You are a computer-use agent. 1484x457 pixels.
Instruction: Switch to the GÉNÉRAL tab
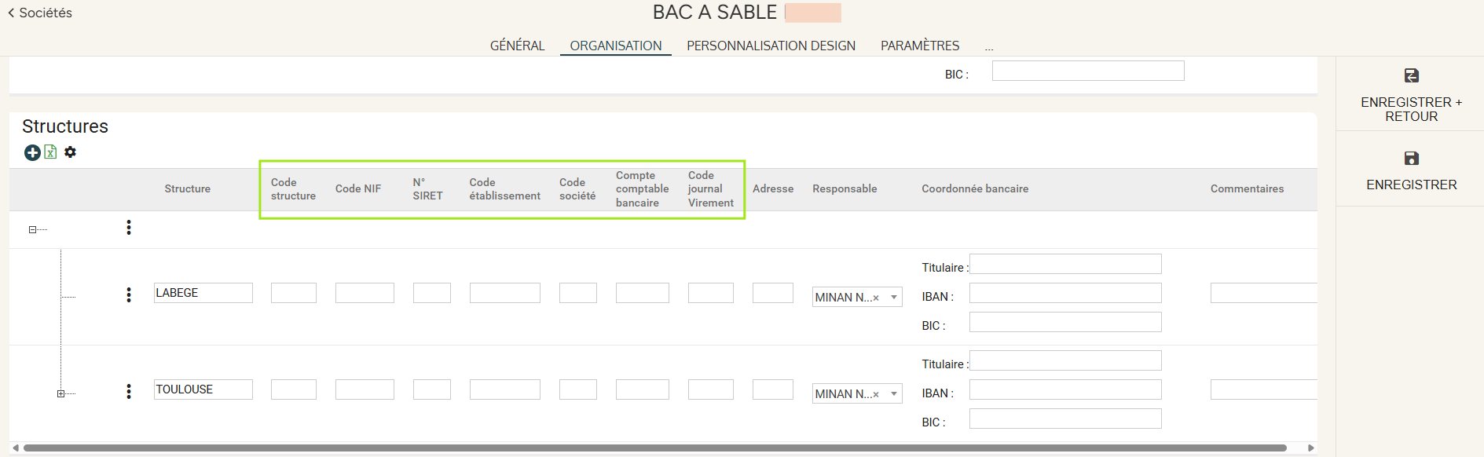517,46
